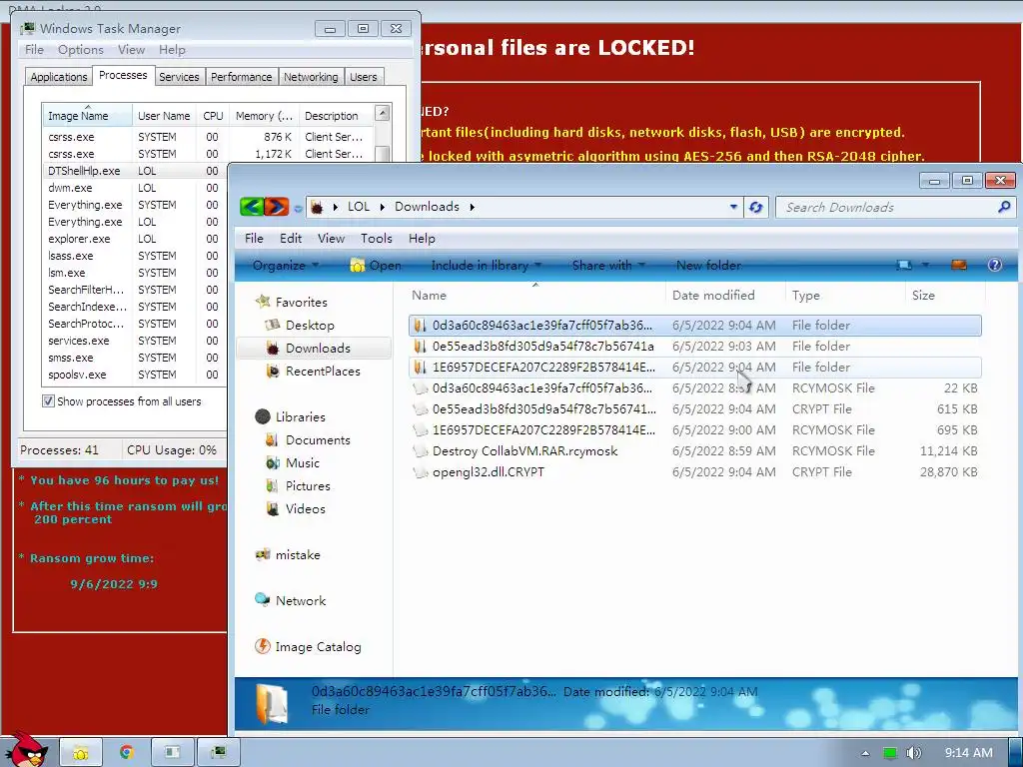Open the Explorer File menu
Image resolution: width=1023 pixels, height=767 pixels.
click(254, 239)
